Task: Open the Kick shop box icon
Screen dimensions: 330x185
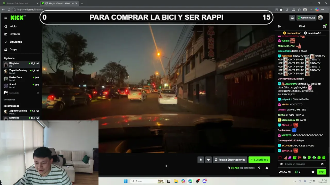Action: point(292,18)
